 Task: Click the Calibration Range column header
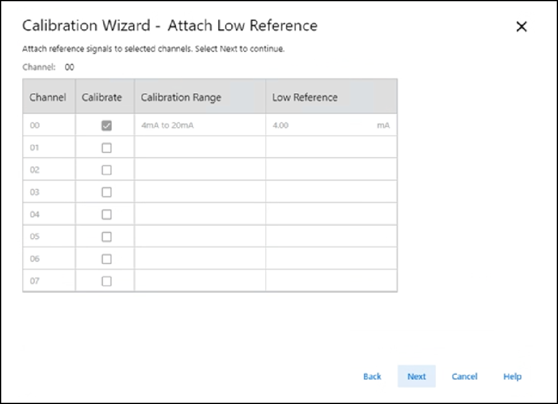coord(181,97)
